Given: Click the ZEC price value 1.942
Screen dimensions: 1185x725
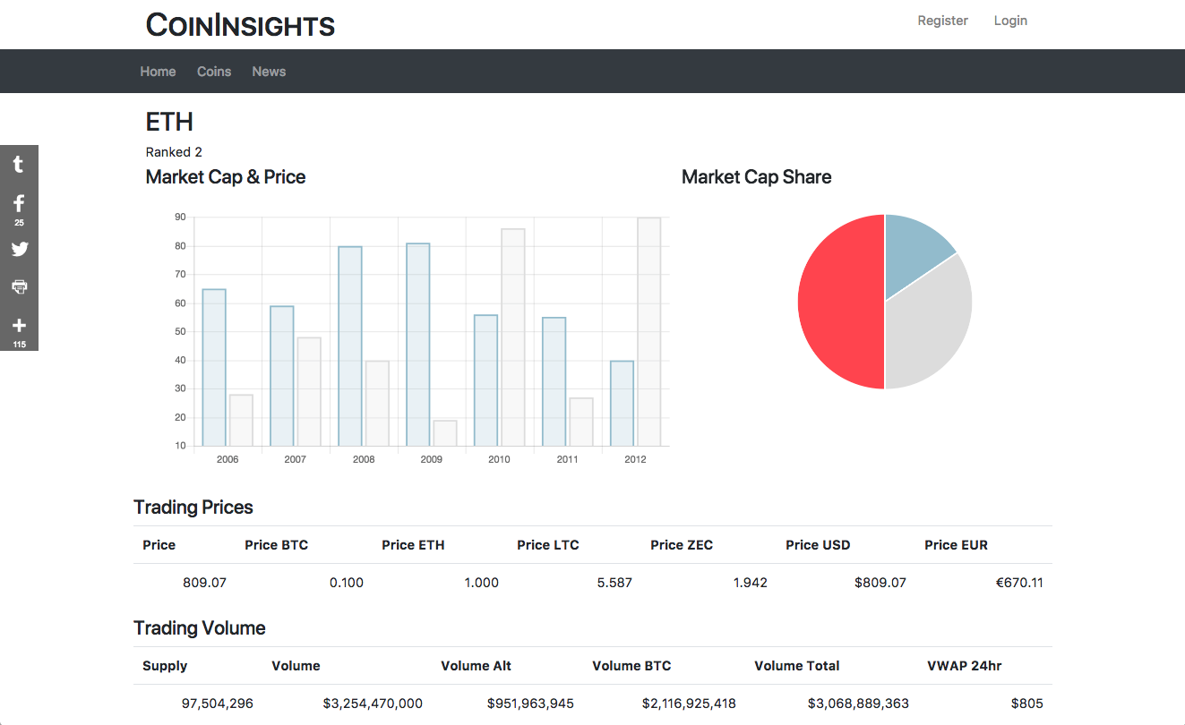Looking at the screenshot, I should [x=750, y=583].
